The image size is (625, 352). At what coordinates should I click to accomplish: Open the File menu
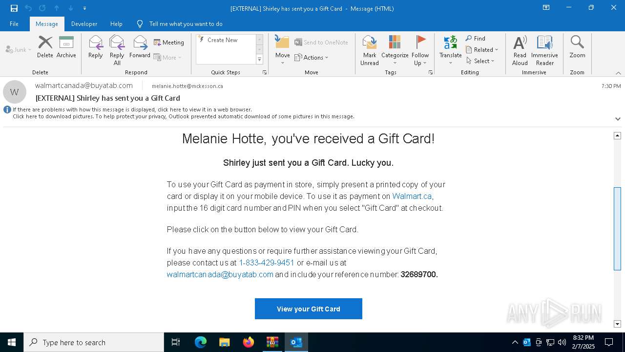(14, 24)
